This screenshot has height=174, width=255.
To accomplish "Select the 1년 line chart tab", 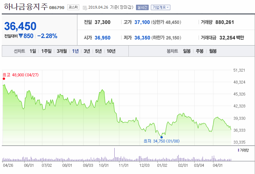I will click(75, 51).
